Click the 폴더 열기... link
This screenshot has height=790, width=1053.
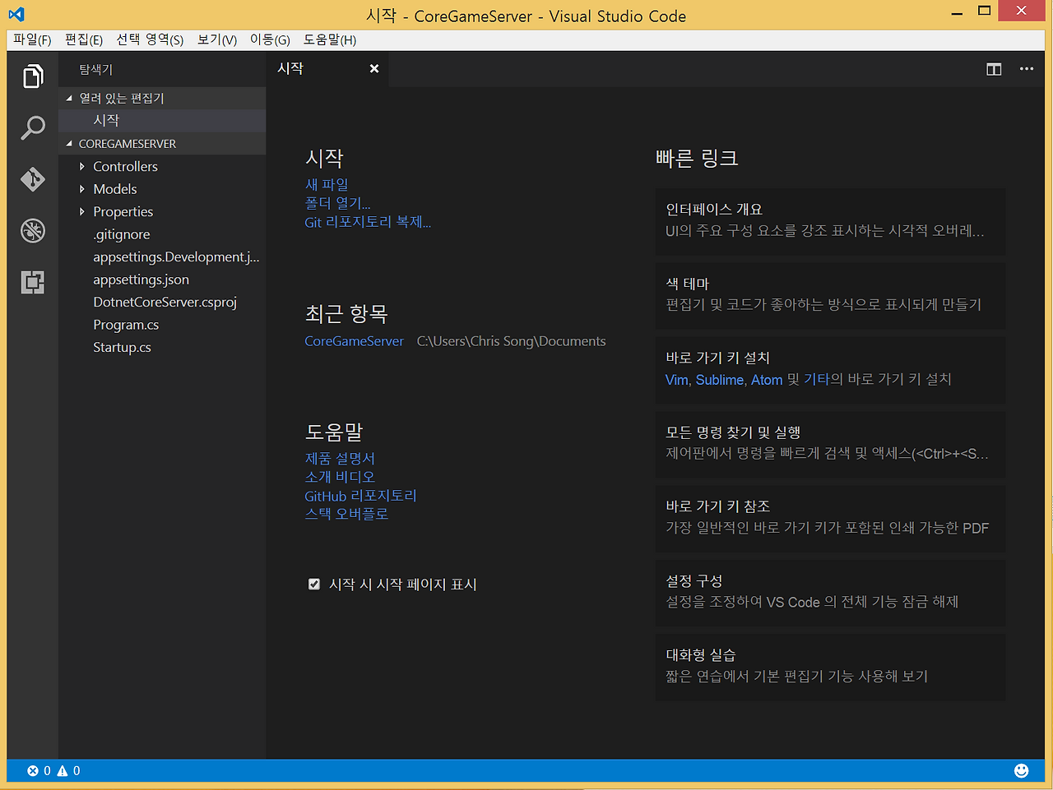337,203
